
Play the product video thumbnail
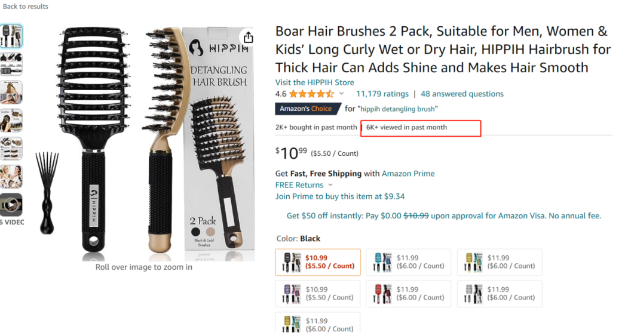tap(11, 205)
